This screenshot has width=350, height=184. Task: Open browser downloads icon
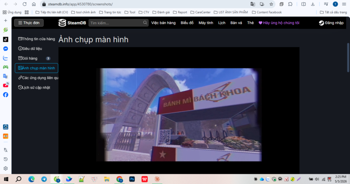(x=313, y=4)
